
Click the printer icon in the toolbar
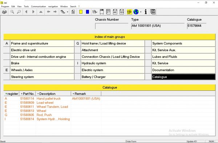pos(4,12)
